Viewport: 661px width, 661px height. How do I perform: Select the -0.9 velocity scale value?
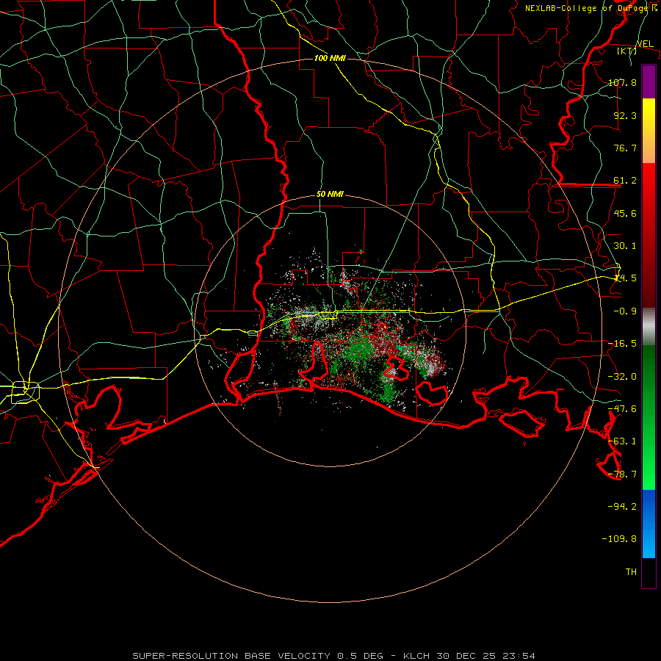[626, 311]
